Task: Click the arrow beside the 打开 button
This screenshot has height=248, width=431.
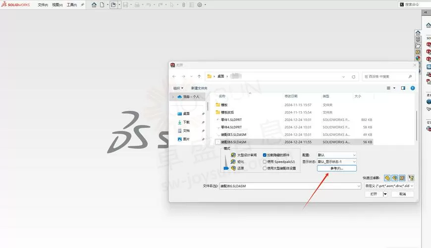Action: [385, 194]
